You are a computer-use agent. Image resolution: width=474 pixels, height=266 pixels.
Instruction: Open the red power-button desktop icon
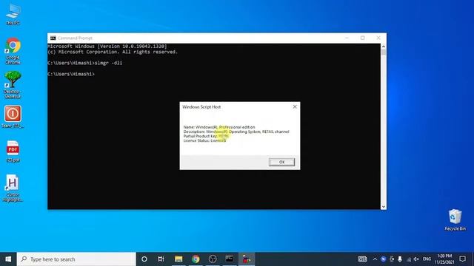(13, 117)
